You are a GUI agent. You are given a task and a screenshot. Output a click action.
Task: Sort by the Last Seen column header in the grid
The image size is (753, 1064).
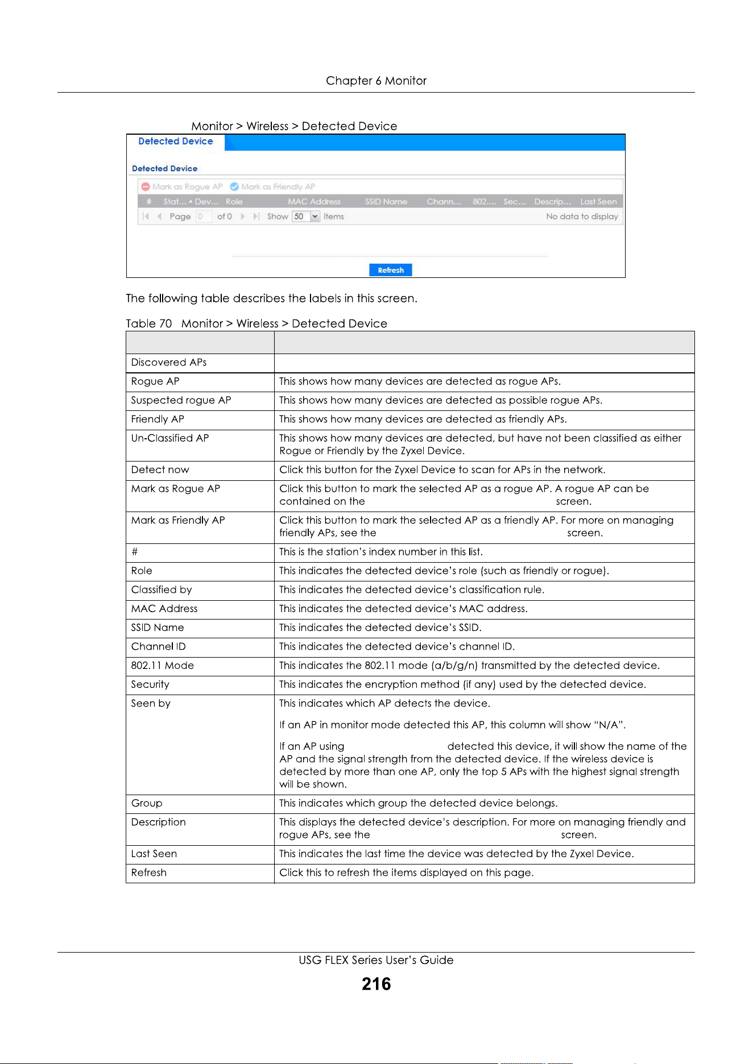click(x=598, y=202)
